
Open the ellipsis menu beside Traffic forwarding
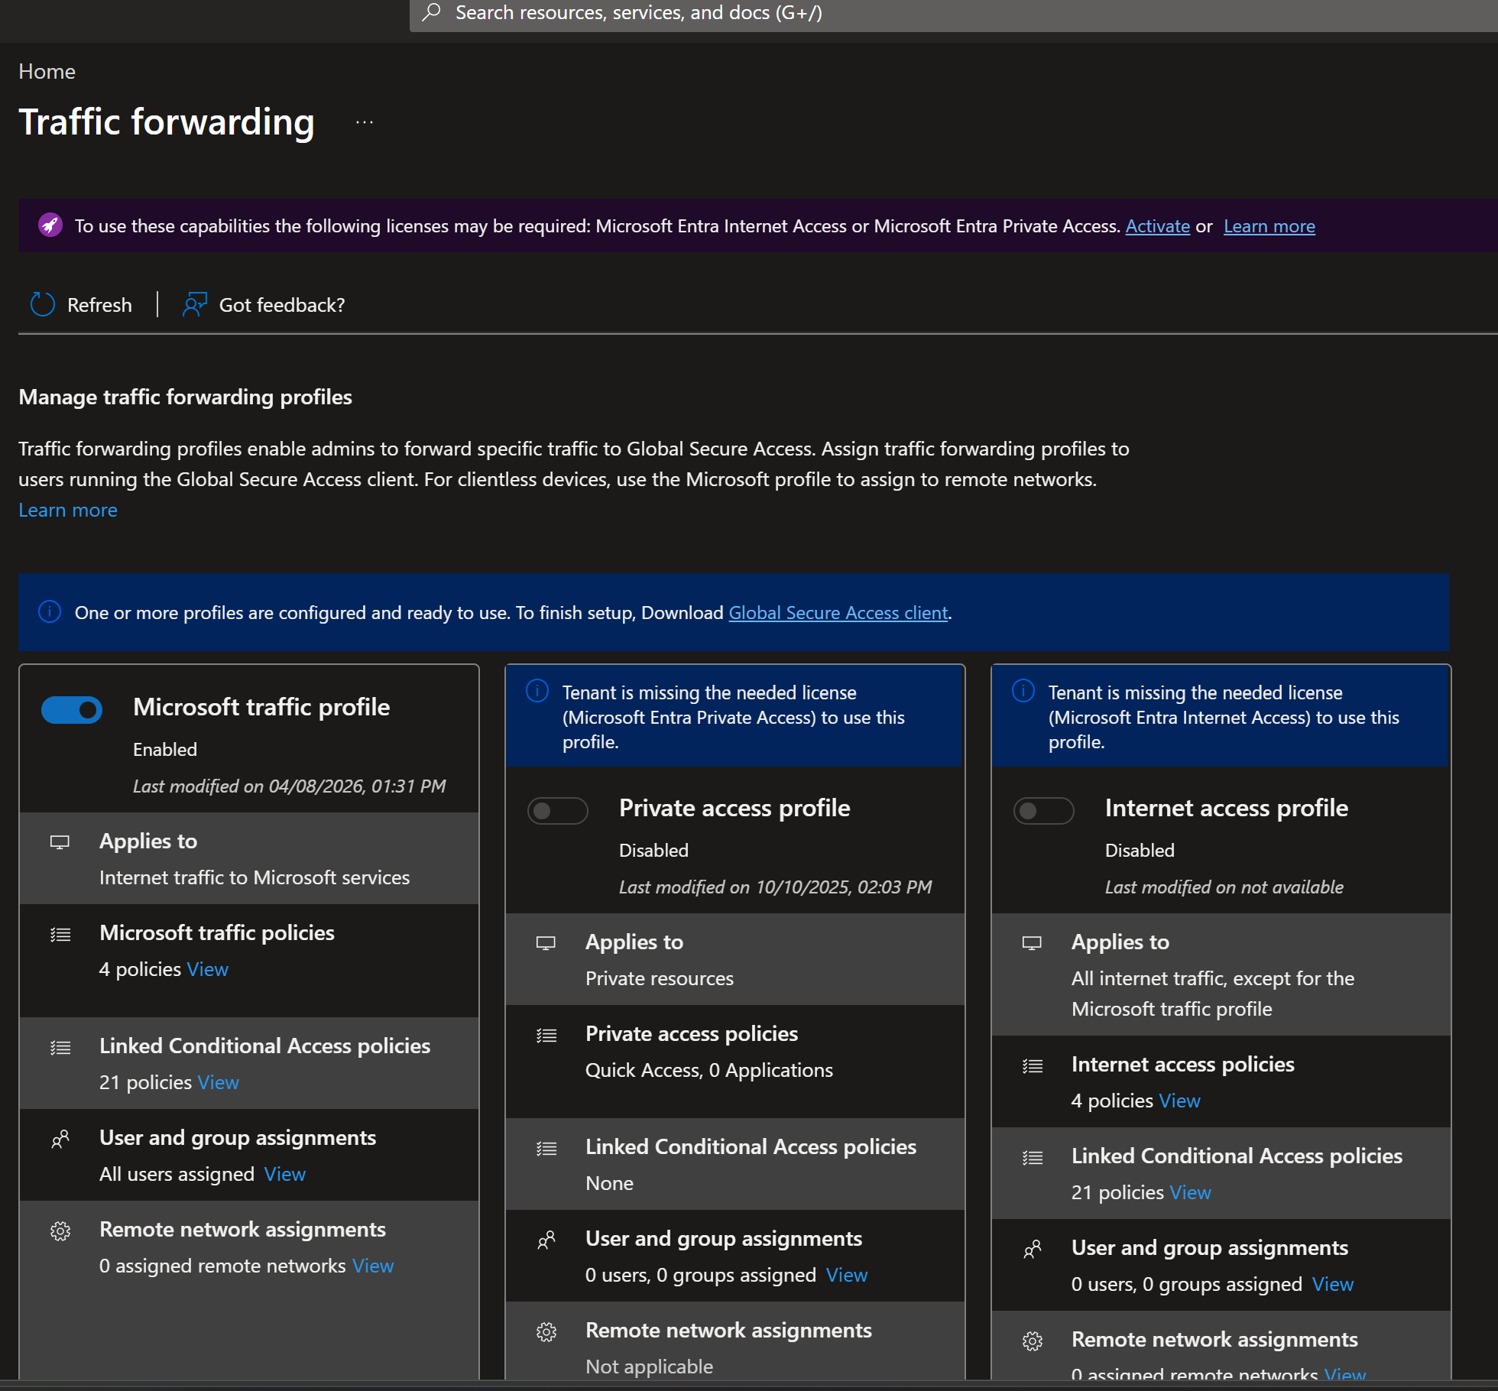click(x=365, y=122)
